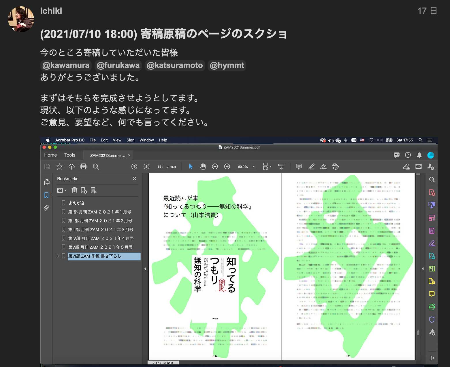Invite people with the add-person icon

(431, 167)
